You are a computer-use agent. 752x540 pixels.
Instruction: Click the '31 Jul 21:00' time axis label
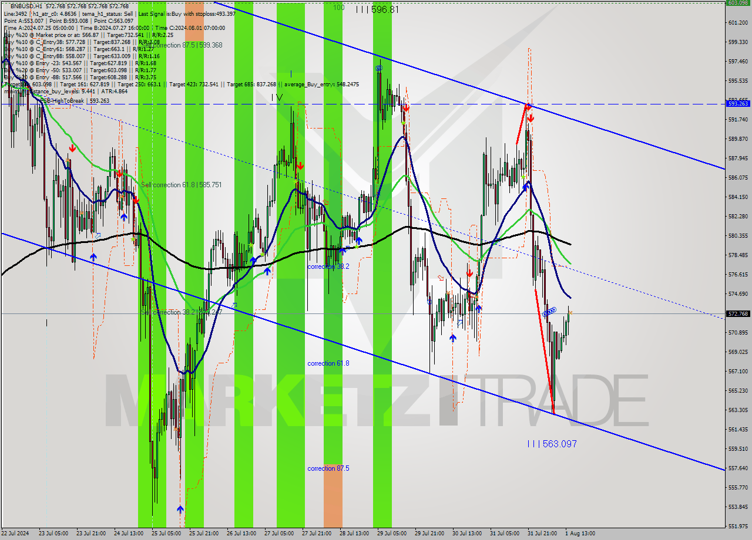542,534
